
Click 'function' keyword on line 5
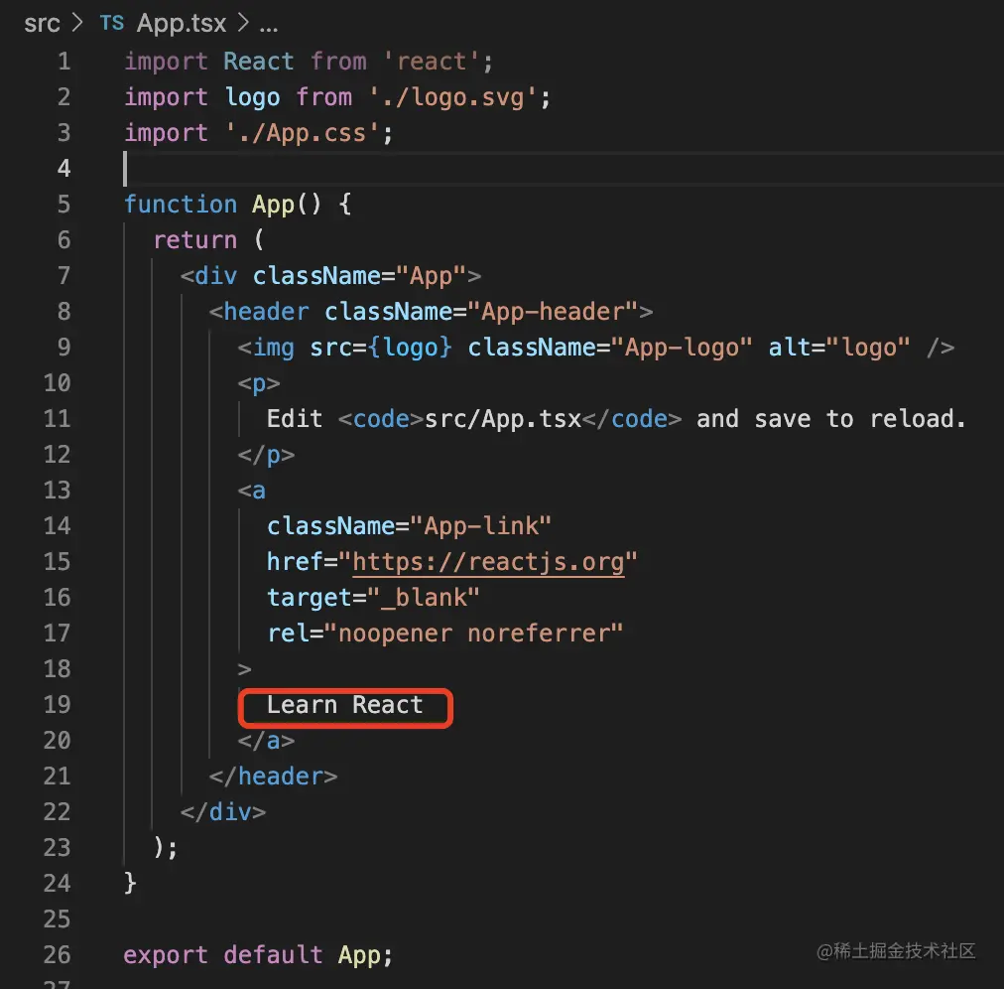coord(180,205)
